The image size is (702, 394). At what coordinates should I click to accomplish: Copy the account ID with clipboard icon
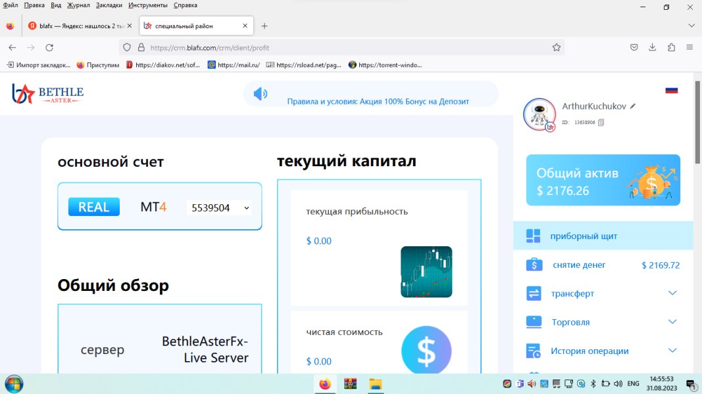(601, 122)
